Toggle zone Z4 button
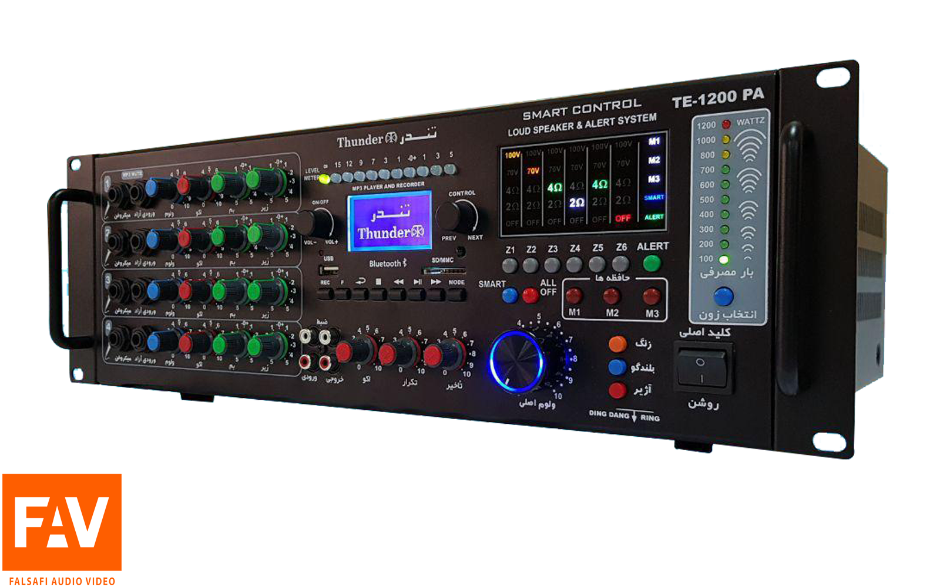 tap(574, 264)
